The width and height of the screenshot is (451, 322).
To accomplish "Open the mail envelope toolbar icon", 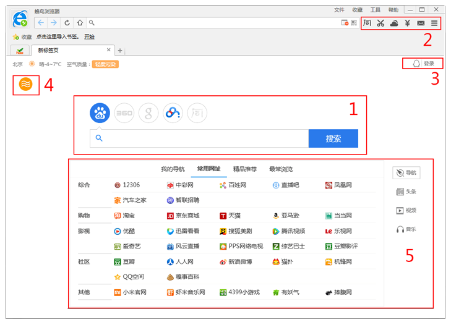I will 421,23.
